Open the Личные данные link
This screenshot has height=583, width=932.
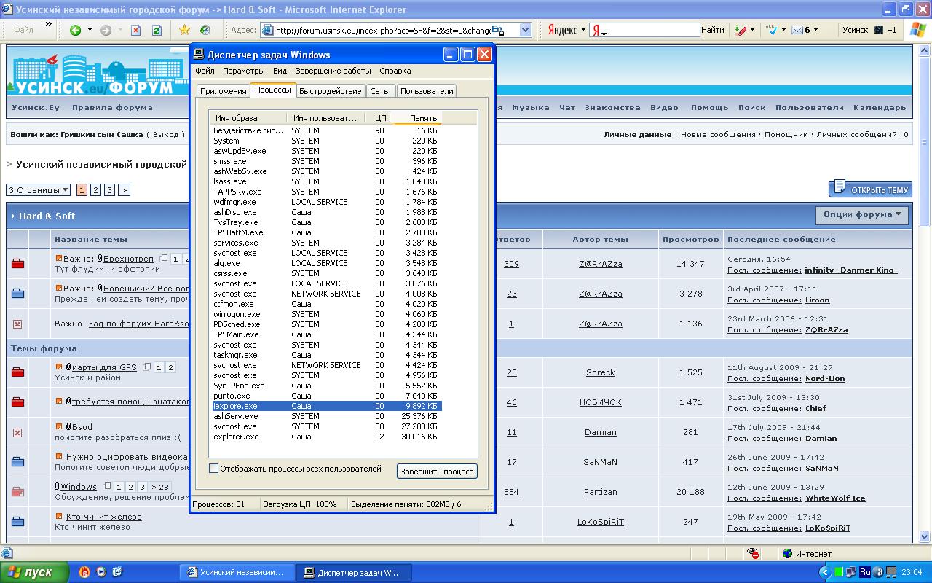(x=637, y=135)
